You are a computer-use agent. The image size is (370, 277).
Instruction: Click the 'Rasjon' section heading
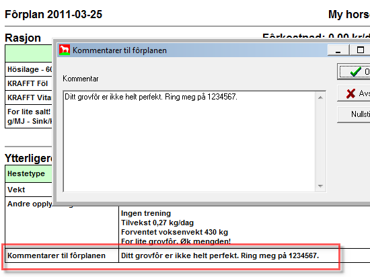tap(23, 38)
